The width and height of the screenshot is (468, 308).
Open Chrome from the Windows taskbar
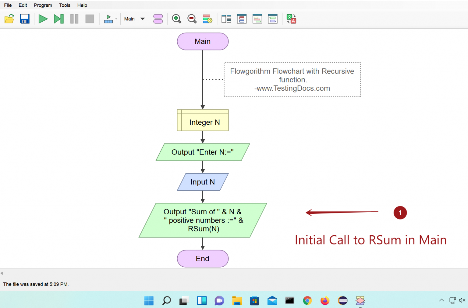tap(307, 301)
